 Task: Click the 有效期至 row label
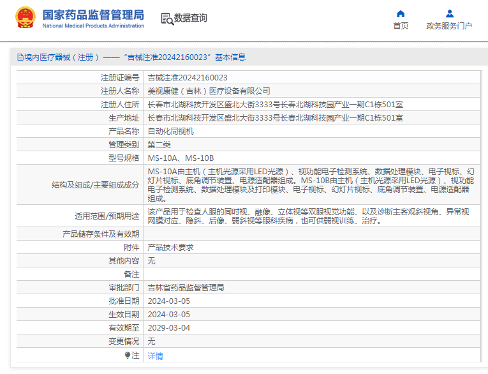coord(124,327)
